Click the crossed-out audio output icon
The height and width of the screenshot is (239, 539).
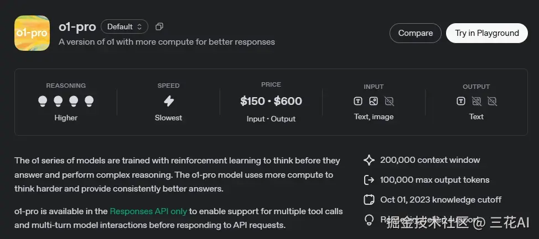[492, 101]
